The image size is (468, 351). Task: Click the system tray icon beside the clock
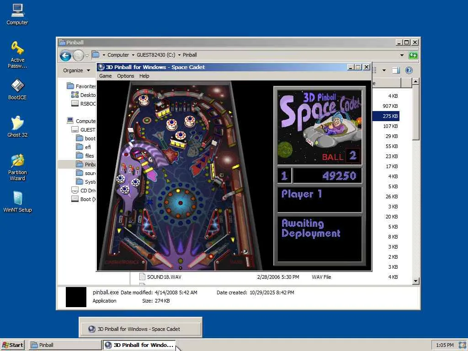point(462,345)
